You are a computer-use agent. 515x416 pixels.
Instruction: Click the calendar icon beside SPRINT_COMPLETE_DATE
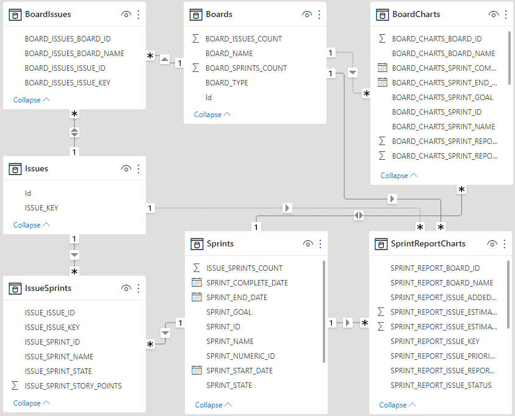(196, 282)
